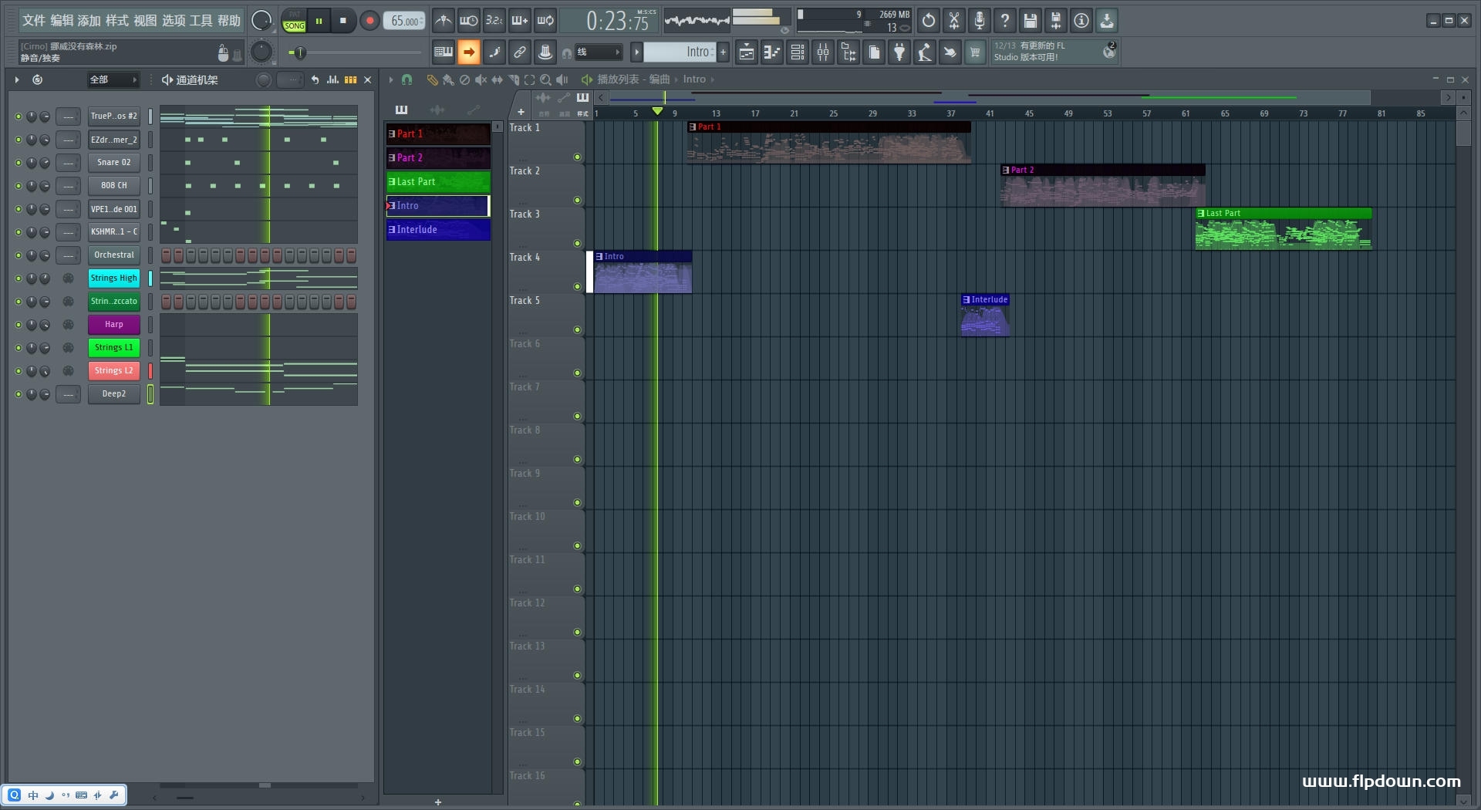
Task: Open the 工具 menu
Action: point(201,21)
